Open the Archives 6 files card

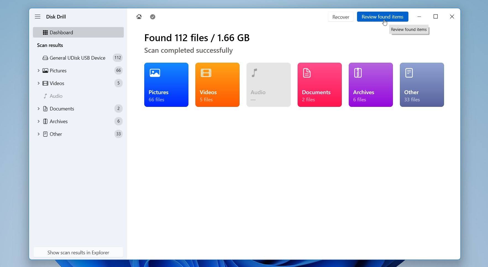(371, 85)
